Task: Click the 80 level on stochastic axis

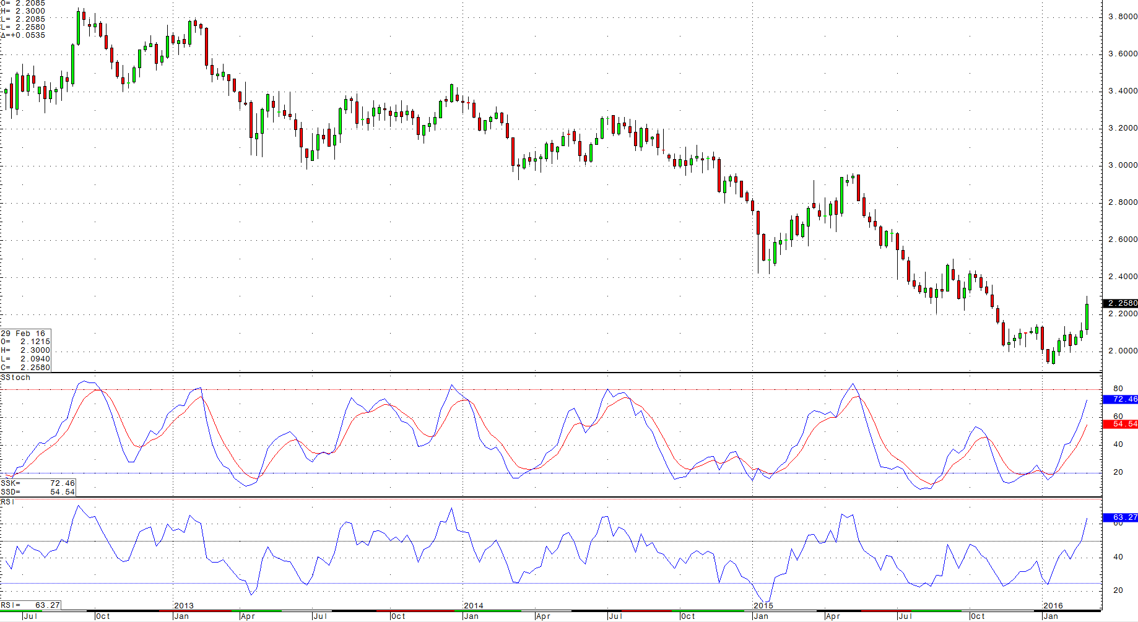Action: tap(1118, 389)
